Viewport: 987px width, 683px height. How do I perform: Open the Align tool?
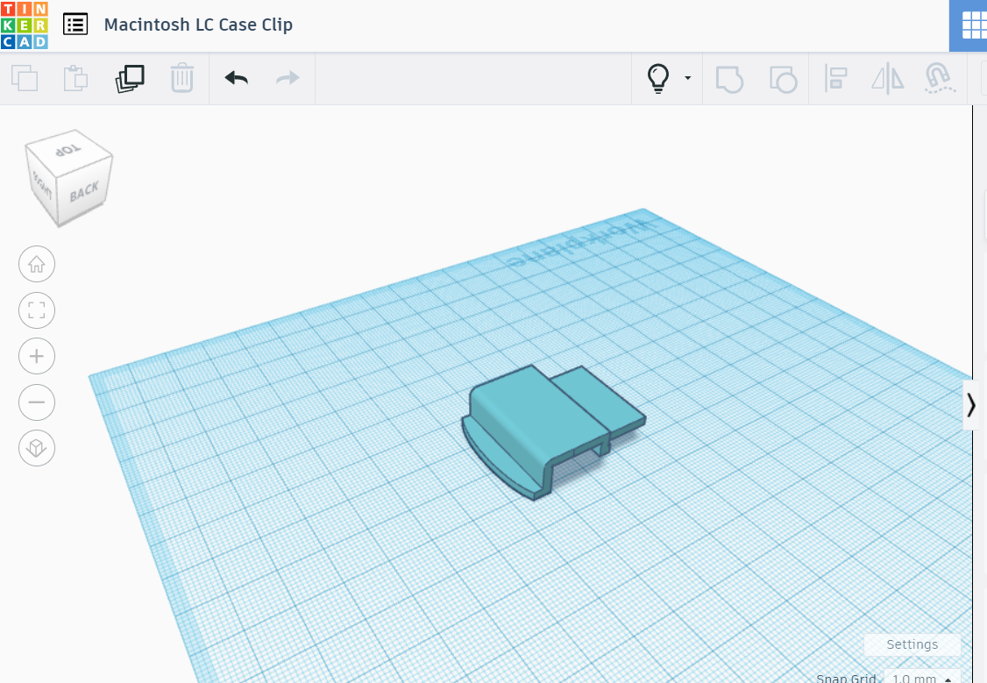[x=834, y=78]
